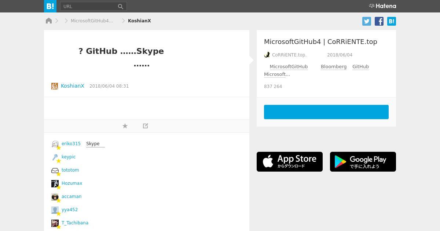The image size is (440, 231).
Task: Open MicrosoftGitHub tag link
Action: pos(289,67)
